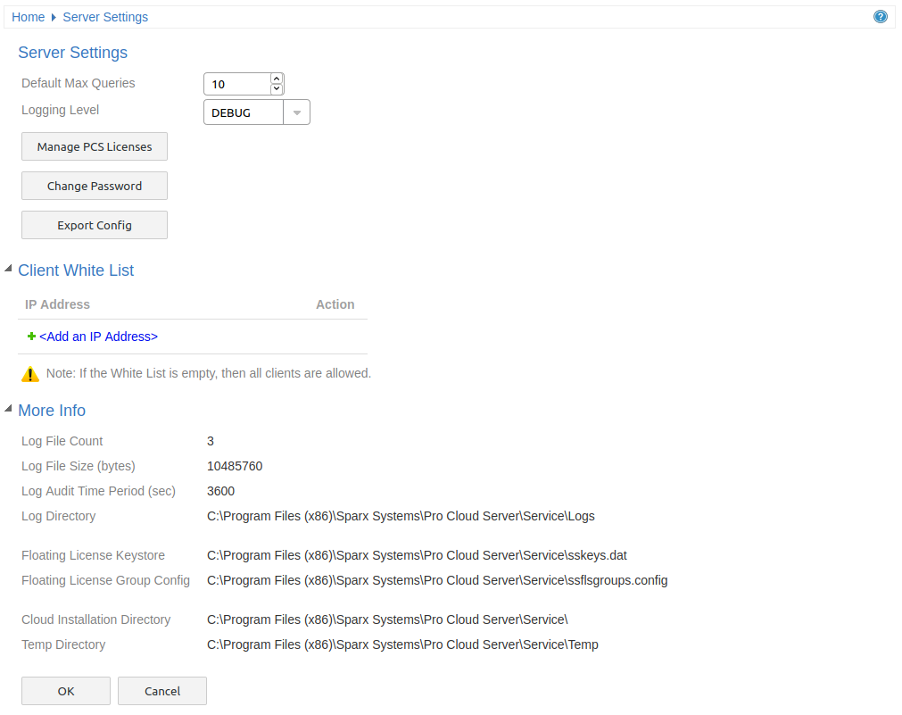Viewport: 902px width, 715px height.
Task: Click the green plus icon in white list
Action: click(31, 337)
